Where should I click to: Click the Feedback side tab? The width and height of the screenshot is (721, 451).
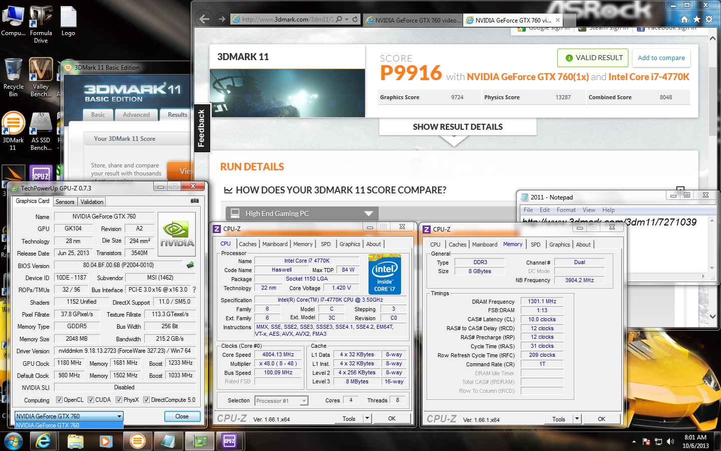201,128
